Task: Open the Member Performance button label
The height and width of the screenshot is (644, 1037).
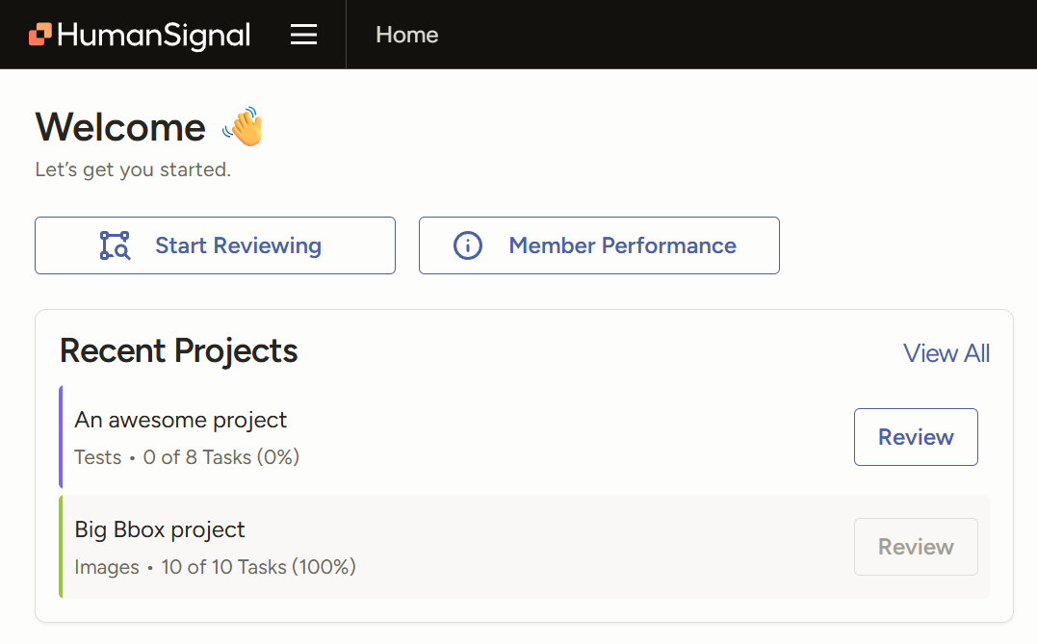Action: pos(622,245)
